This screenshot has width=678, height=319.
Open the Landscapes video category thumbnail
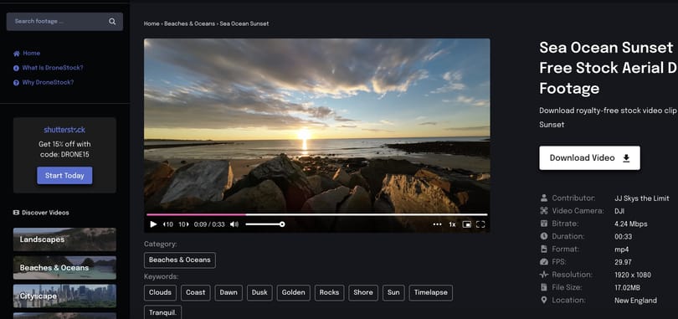coord(64,239)
